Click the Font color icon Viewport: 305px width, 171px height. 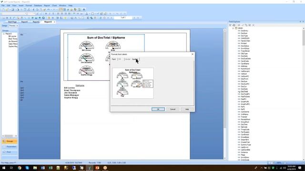pyautogui.click(x=87, y=14)
